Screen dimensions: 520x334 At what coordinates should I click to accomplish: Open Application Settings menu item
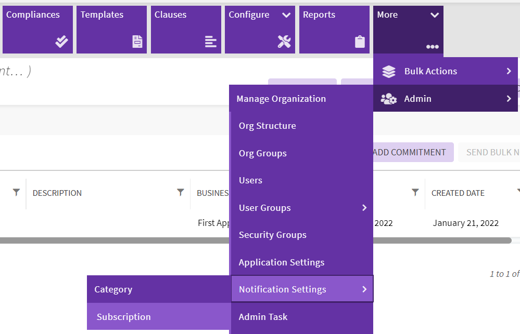(281, 262)
